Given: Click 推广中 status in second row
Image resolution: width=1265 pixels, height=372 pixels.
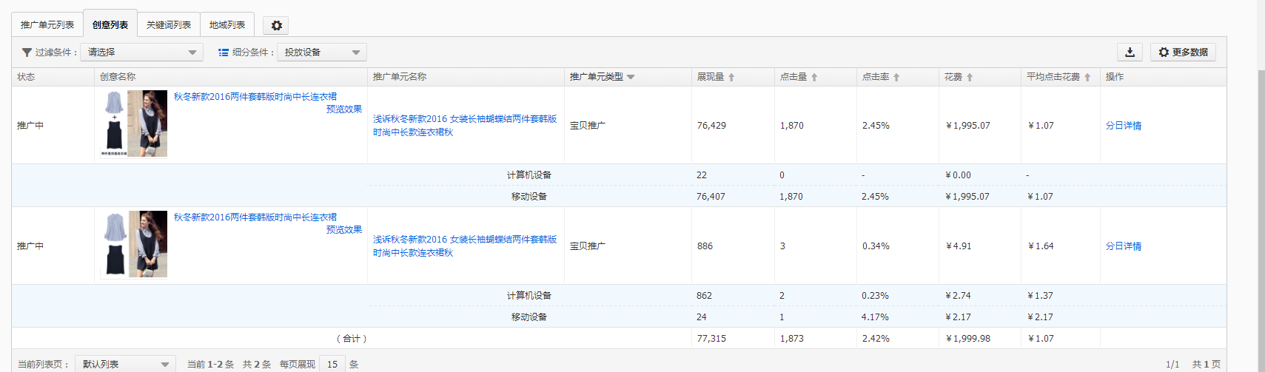Looking at the screenshot, I should (30, 246).
